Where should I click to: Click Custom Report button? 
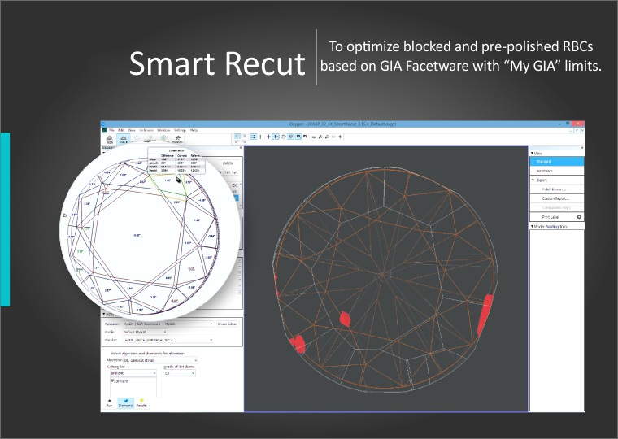click(556, 198)
